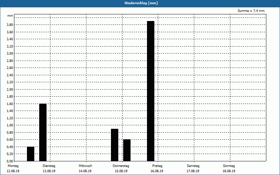Click the Freitag axis label
Image resolution: width=280 pixels, height=175 pixels.
pyautogui.click(x=157, y=166)
